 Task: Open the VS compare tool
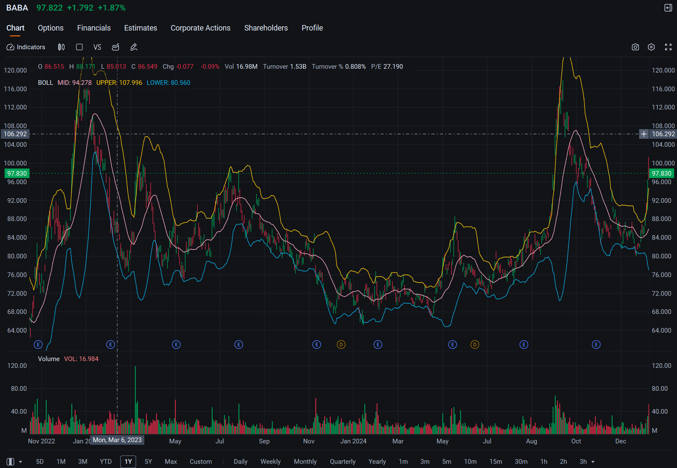point(97,47)
